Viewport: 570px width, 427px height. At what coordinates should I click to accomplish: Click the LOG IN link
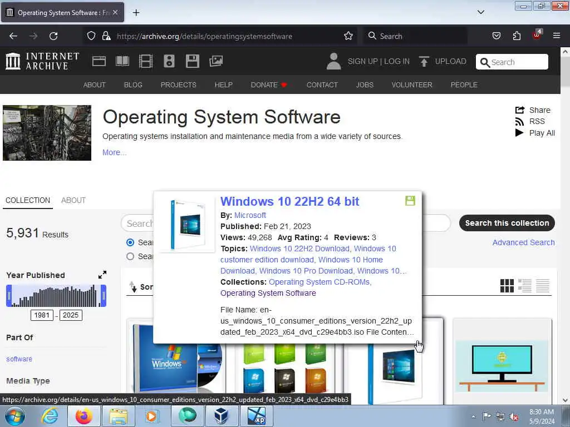coord(397,61)
